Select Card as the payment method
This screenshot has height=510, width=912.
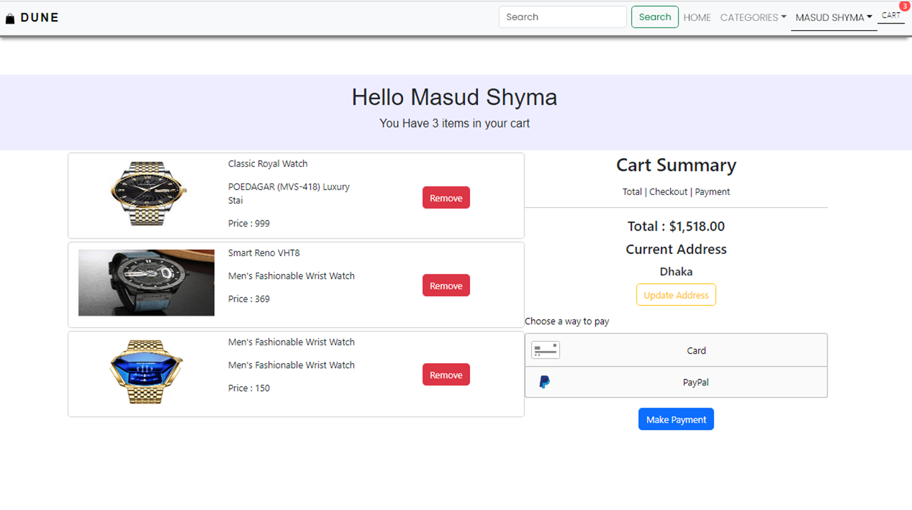point(696,350)
